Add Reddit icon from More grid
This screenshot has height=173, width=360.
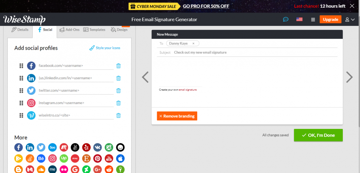tap(109, 169)
